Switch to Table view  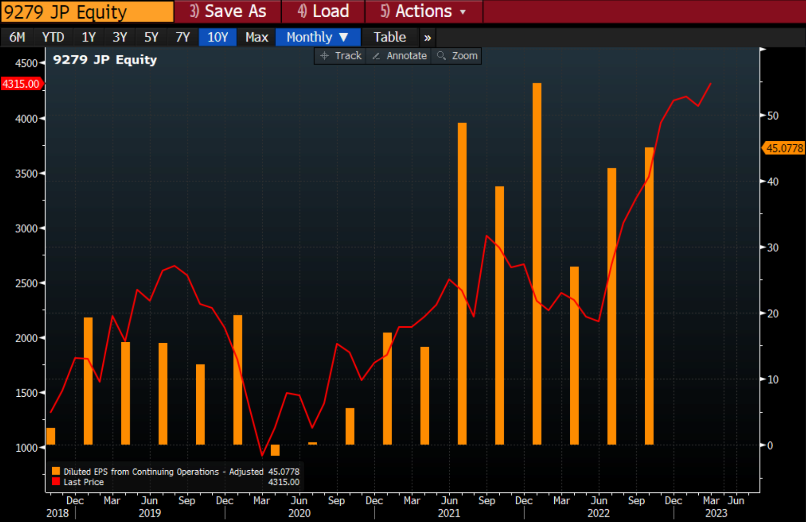coord(389,37)
